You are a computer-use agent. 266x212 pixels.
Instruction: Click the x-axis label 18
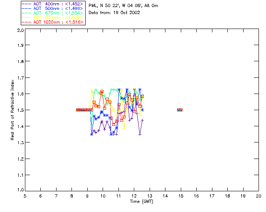(x=227, y=196)
